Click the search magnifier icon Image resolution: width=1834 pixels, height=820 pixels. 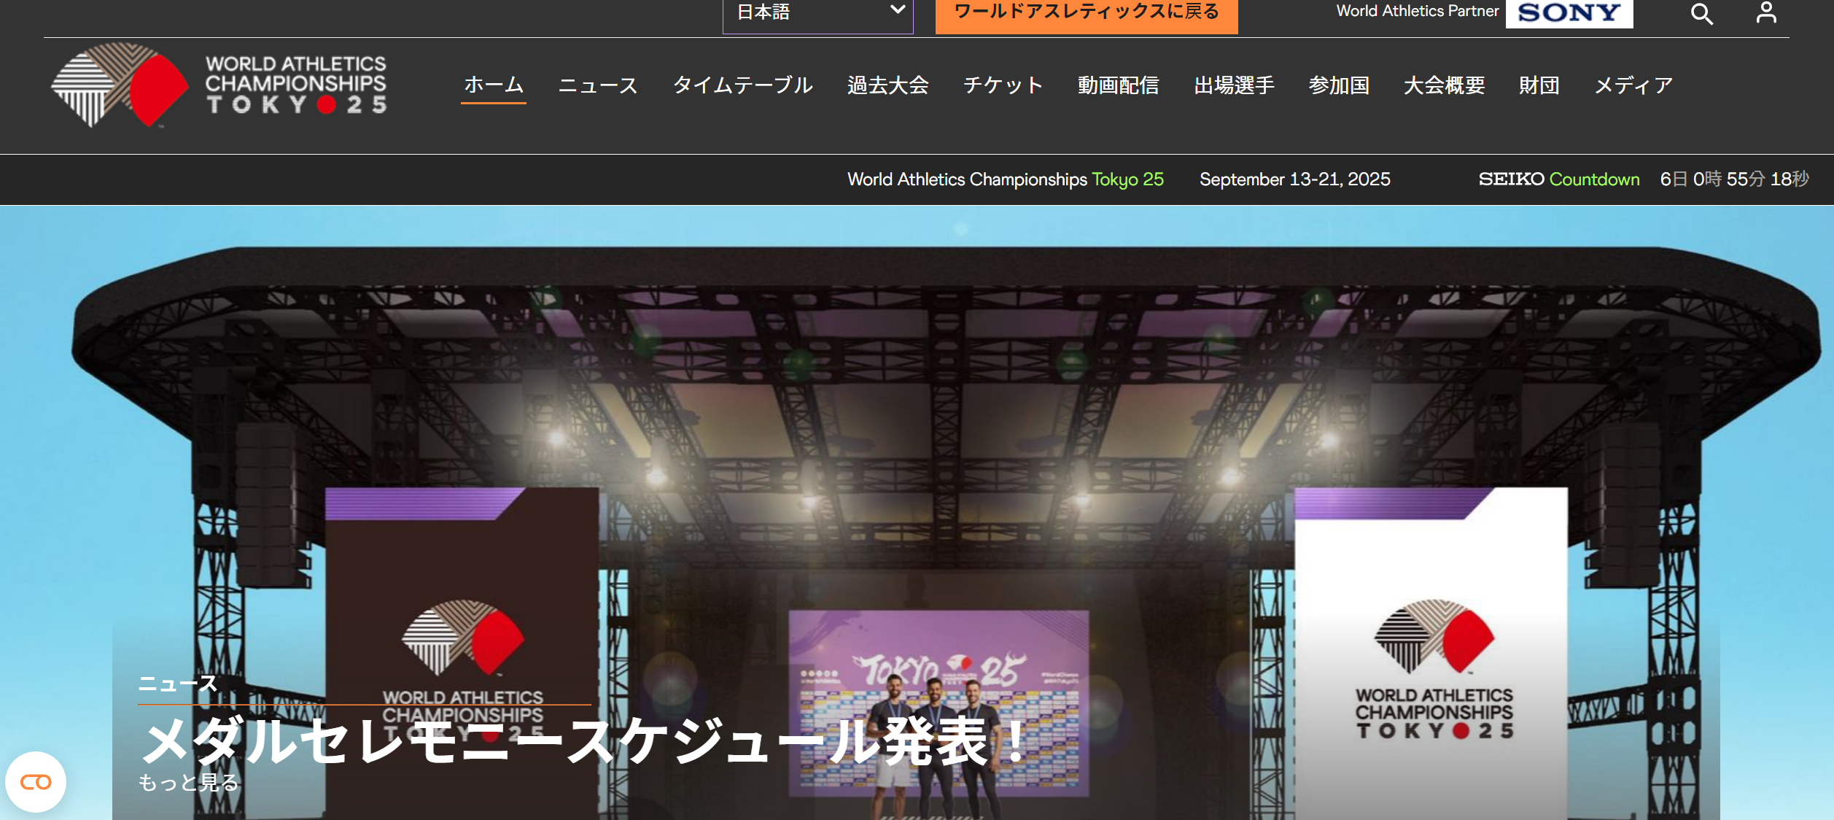(x=1701, y=14)
